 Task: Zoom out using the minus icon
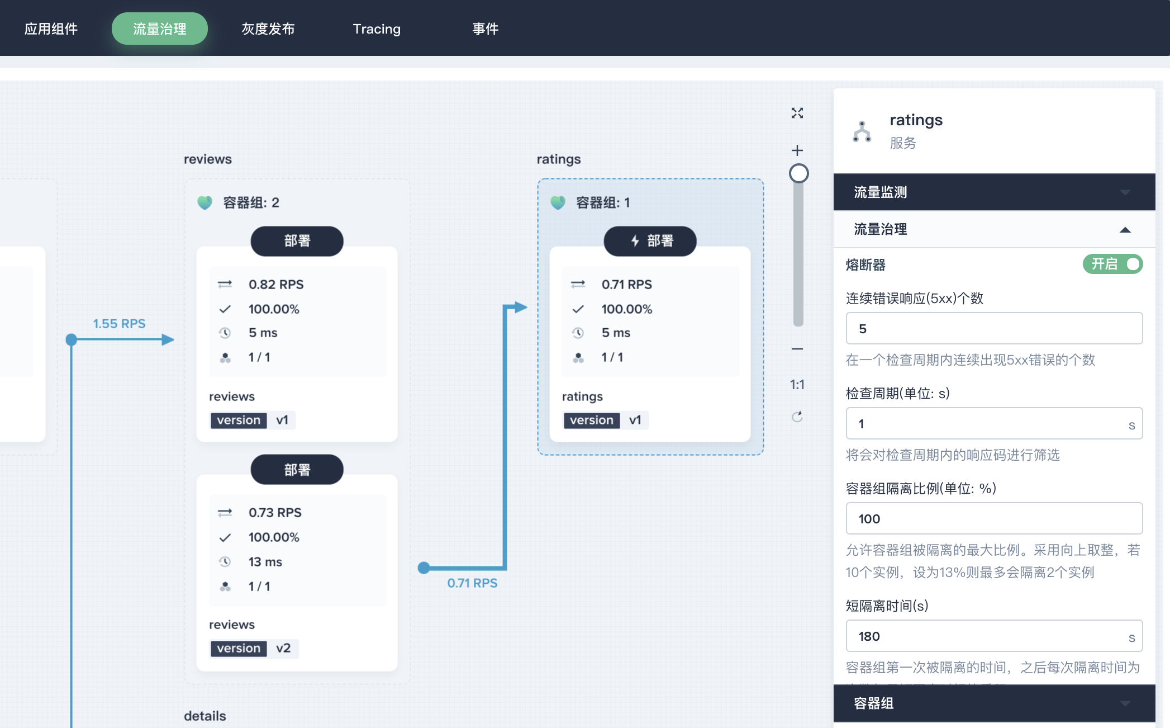(x=797, y=349)
